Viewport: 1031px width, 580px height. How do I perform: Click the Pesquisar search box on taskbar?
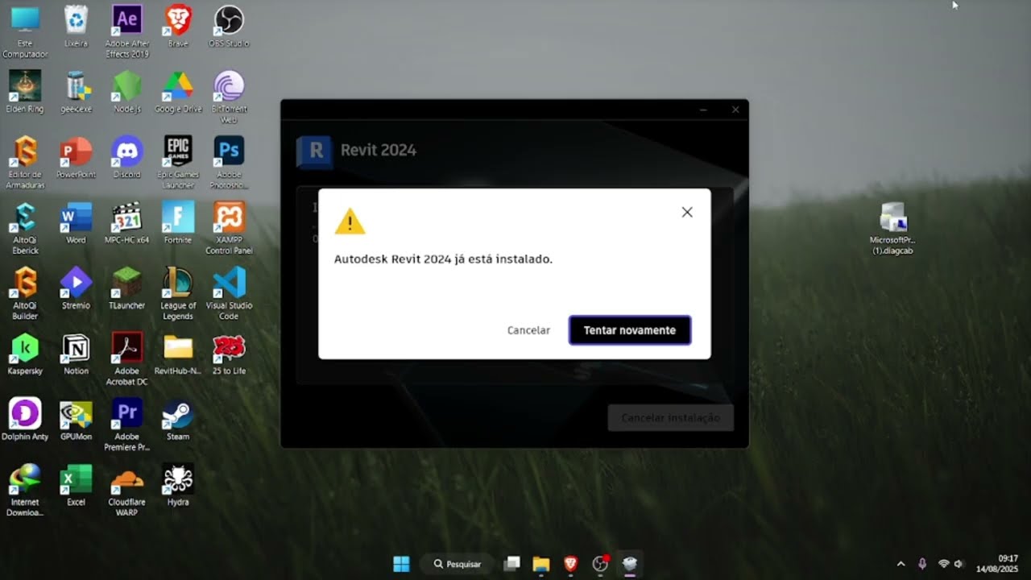pos(458,564)
